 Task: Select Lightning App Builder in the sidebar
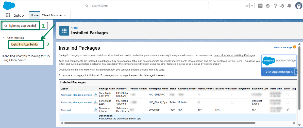(25, 45)
